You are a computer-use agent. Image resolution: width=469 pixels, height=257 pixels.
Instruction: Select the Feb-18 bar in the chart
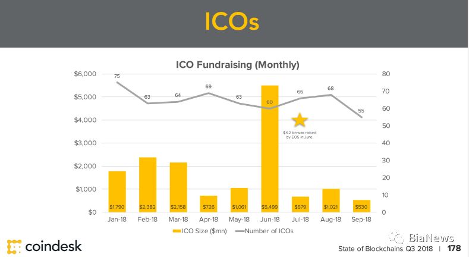coord(147,184)
